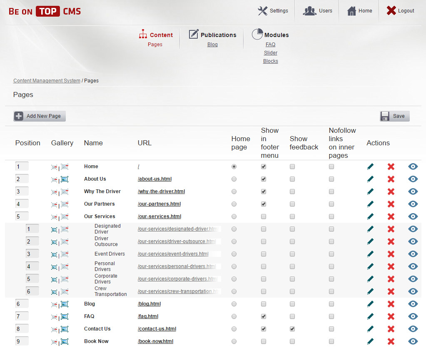The width and height of the screenshot is (426, 348).
Task: Edit the Book Now page
Action: point(370,341)
